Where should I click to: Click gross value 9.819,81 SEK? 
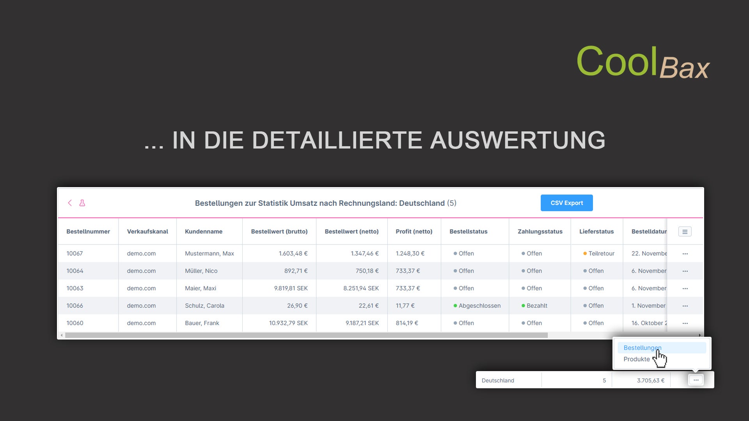point(291,288)
